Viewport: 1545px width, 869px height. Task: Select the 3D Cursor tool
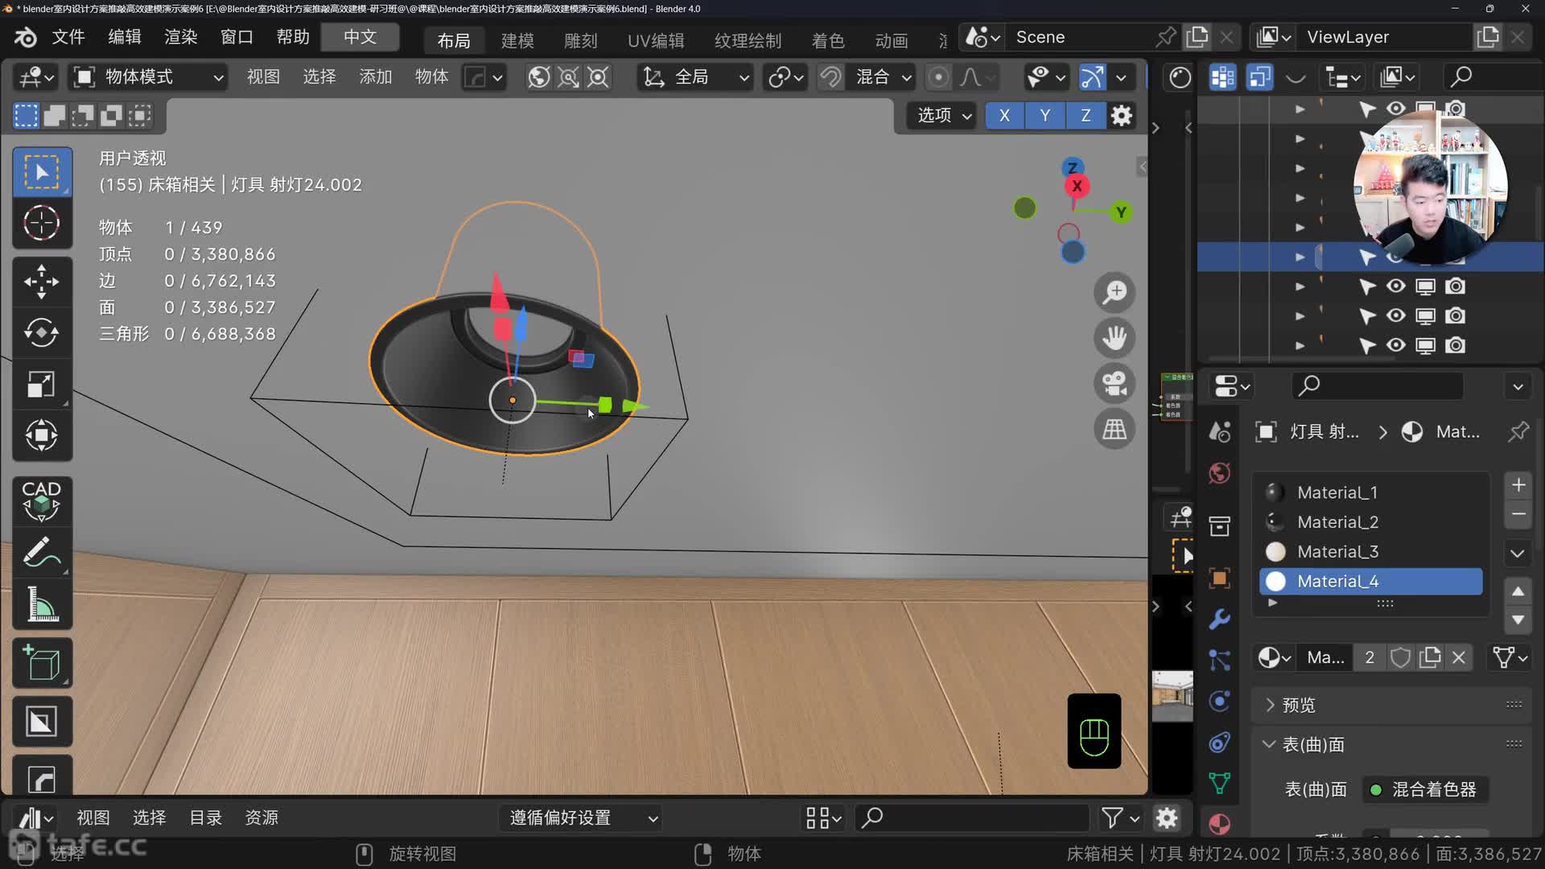(41, 223)
